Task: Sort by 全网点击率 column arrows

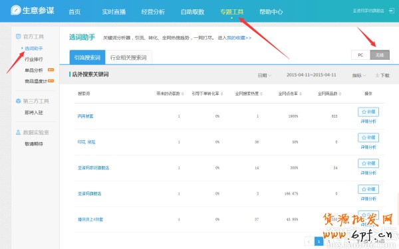Action: (301, 94)
